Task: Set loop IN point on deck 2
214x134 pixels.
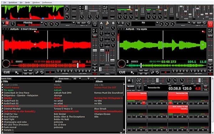Action: point(194,23)
